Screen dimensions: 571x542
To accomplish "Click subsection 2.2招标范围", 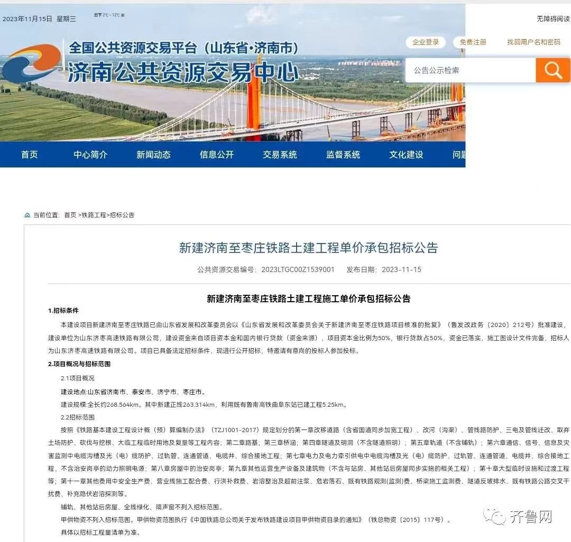I will 78,417.
